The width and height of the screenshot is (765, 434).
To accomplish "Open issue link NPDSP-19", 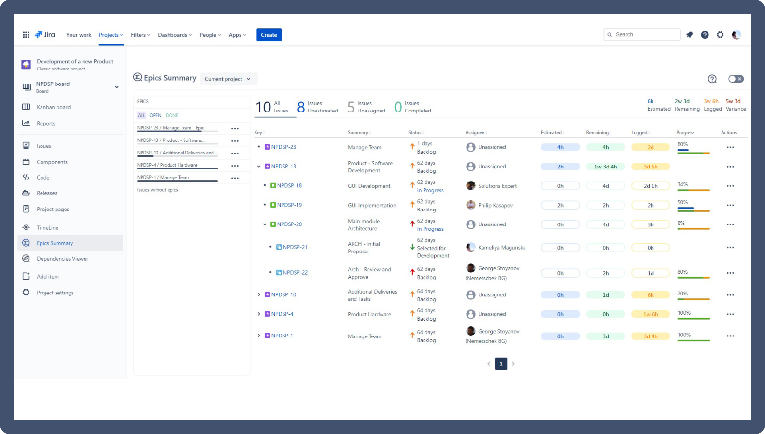I will point(289,205).
